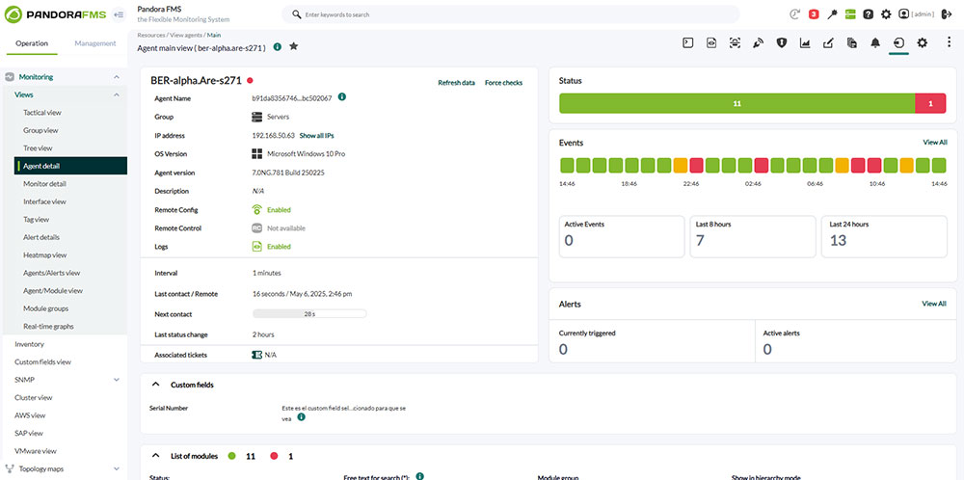Open Cluster view in the sidebar
The image size is (964, 480).
click(x=34, y=398)
